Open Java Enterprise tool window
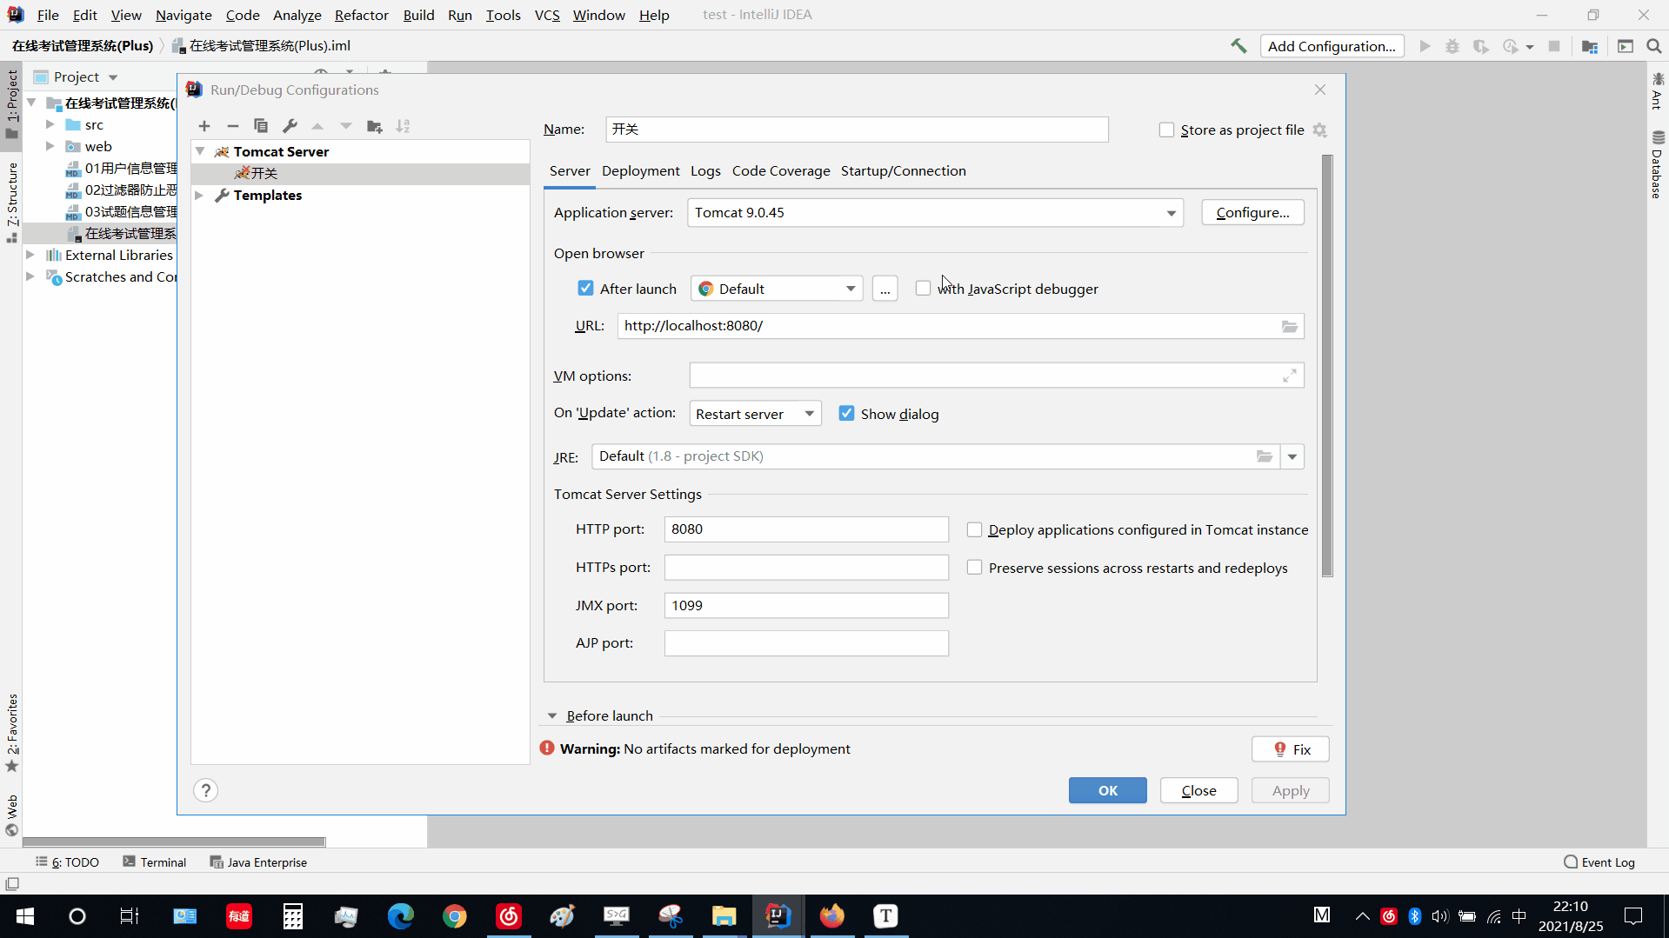The width and height of the screenshot is (1669, 938). tap(259, 862)
